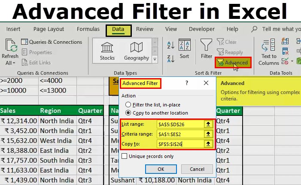Click the Copy to input field
The image size is (301, 185).
(x=180, y=144)
